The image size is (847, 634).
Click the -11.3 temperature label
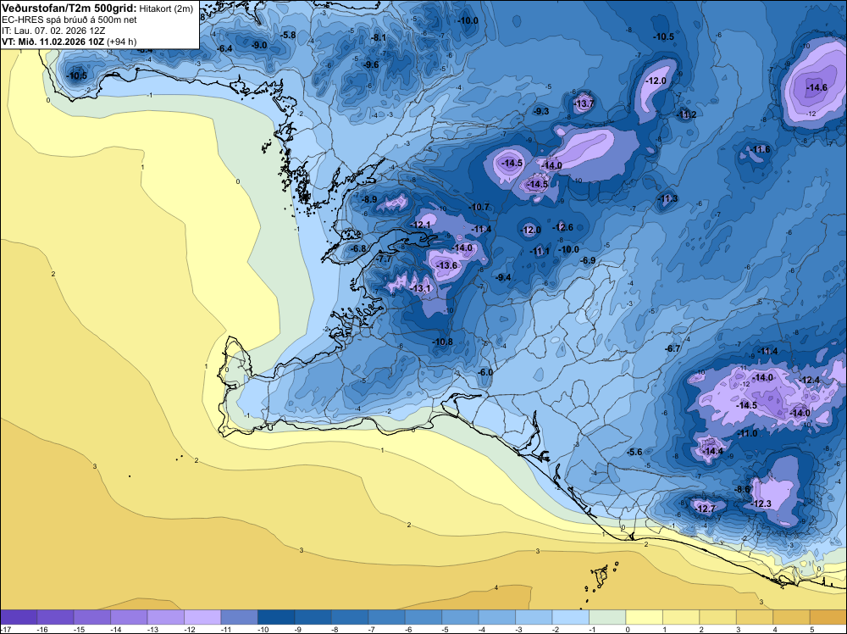(x=667, y=199)
